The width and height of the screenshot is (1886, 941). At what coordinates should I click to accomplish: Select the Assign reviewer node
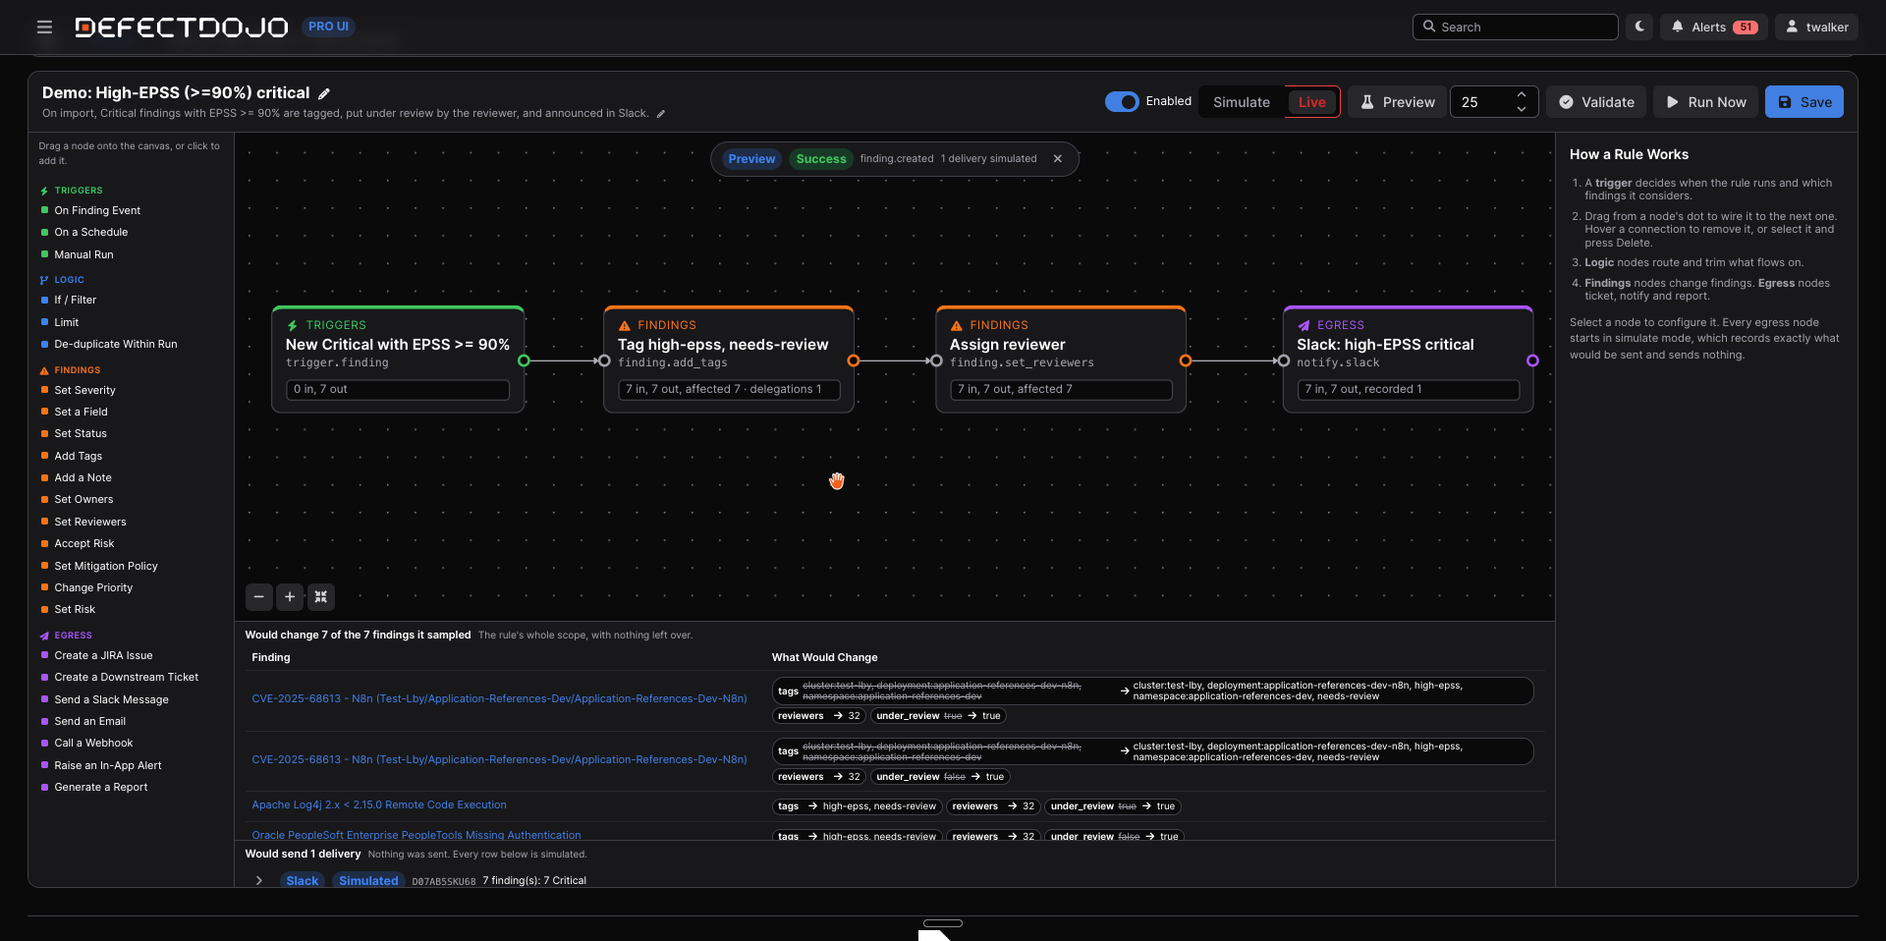[1061, 360]
